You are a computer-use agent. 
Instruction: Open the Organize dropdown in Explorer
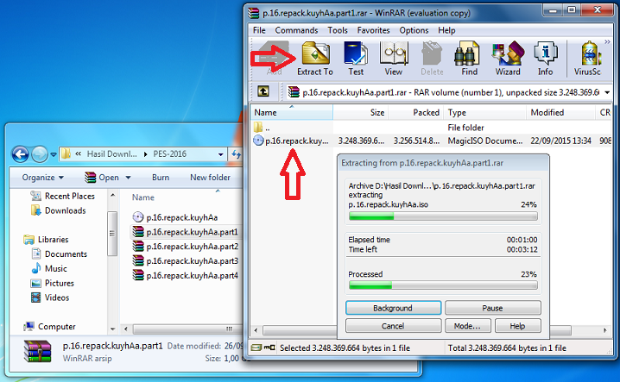[x=42, y=178]
